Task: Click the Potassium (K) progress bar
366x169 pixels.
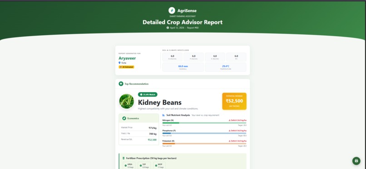Action: [204, 143]
